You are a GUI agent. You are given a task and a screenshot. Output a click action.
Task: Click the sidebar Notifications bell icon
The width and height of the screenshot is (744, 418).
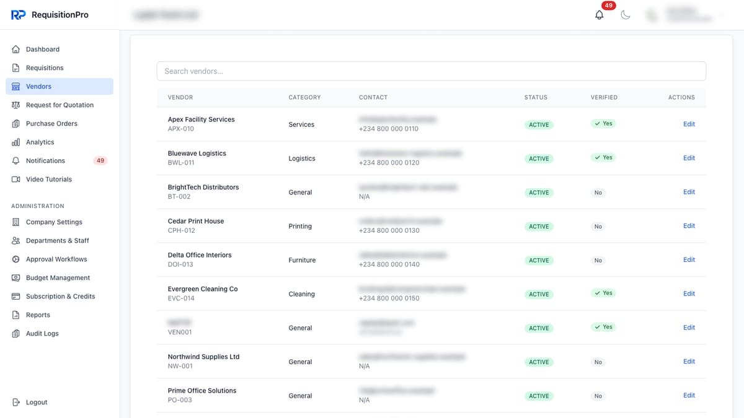click(16, 161)
